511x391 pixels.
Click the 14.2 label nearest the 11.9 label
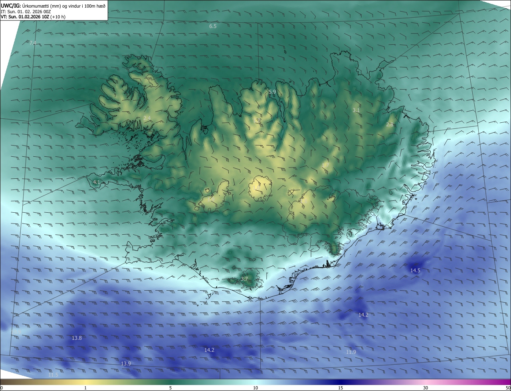(x=363, y=315)
